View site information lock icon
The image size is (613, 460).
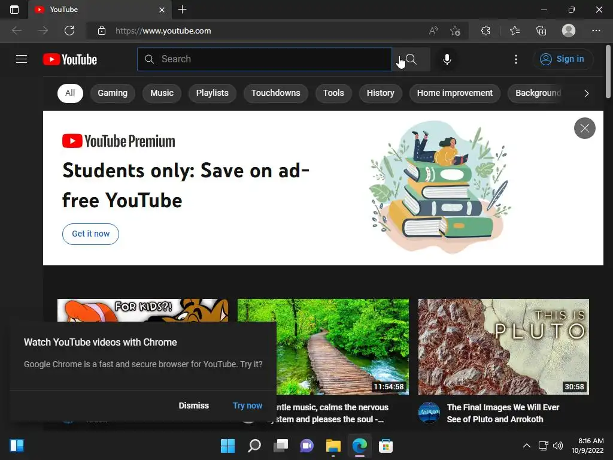click(x=102, y=31)
